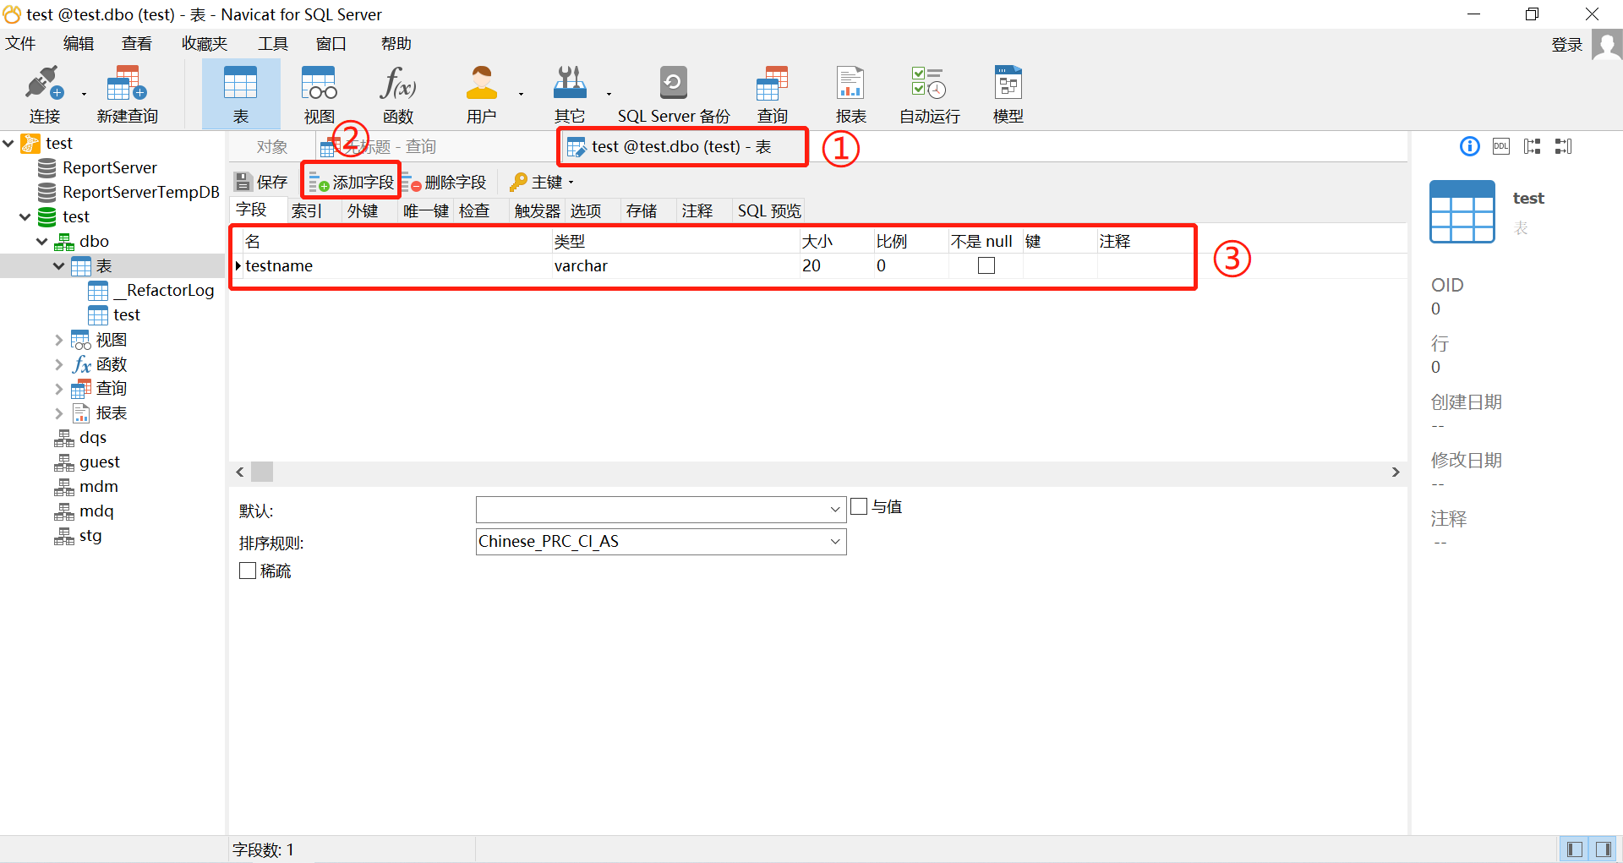Image resolution: width=1623 pixels, height=863 pixels.
Task: Select the test table in tree
Action: click(x=114, y=314)
